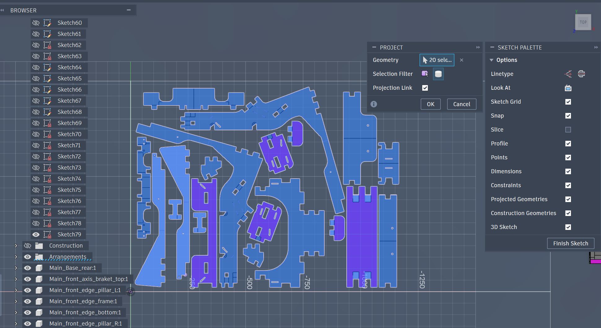This screenshot has height=328, width=601.
Task: Choose the specified entities selection filter icon
Action: (x=425, y=74)
